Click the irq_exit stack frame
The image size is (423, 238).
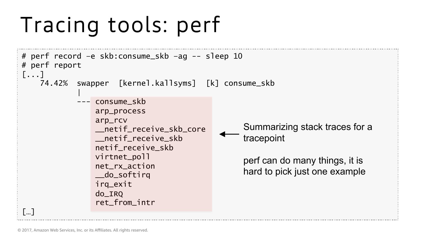coord(113,184)
